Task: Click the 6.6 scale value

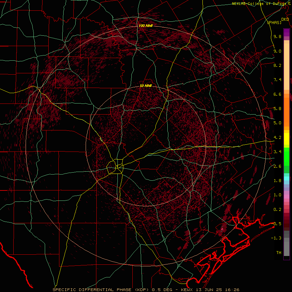Action: pos(277,94)
